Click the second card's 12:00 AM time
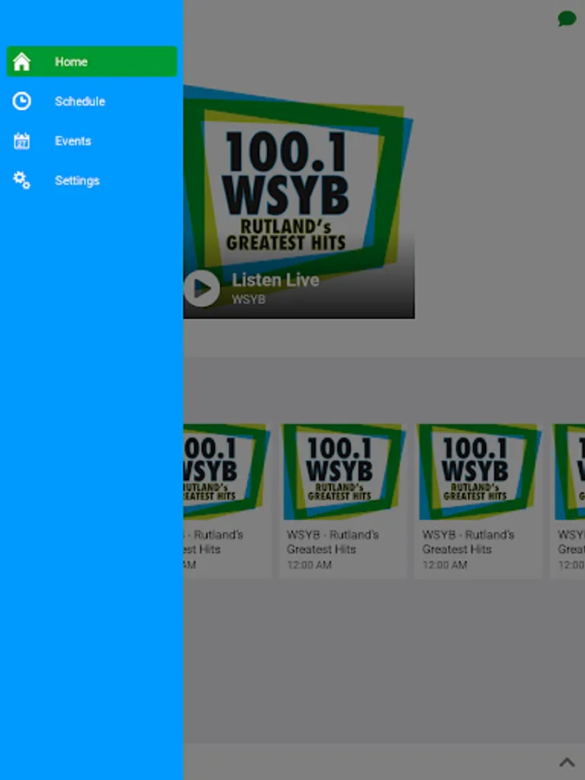Image resolution: width=585 pixels, height=780 pixels. click(x=309, y=565)
